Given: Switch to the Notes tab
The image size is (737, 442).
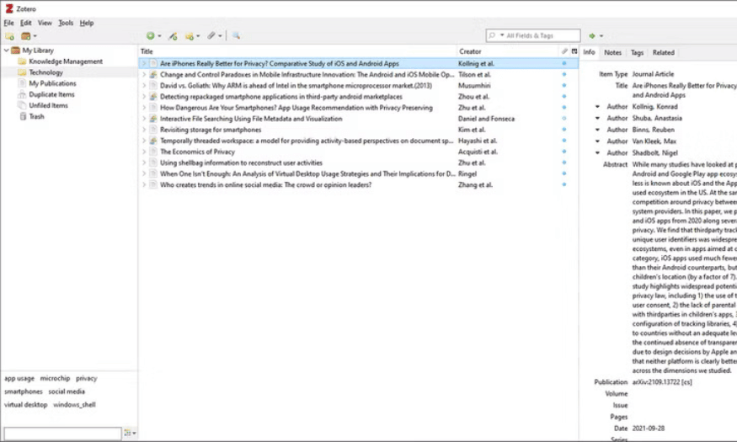Looking at the screenshot, I should point(612,52).
